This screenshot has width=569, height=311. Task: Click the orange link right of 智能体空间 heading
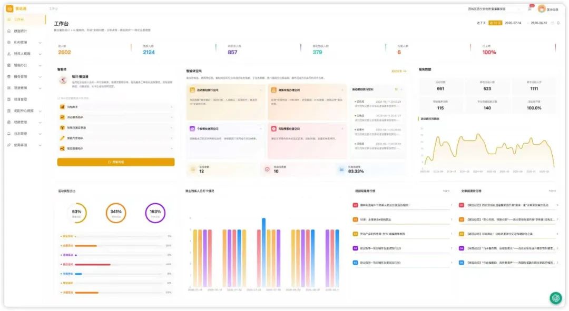click(399, 71)
